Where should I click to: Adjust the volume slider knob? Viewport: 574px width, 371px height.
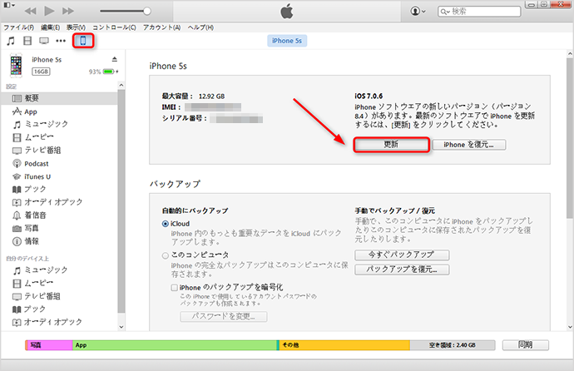(146, 11)
